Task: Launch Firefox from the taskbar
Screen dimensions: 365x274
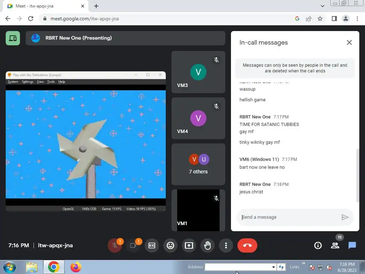Action: coord(76,267)
